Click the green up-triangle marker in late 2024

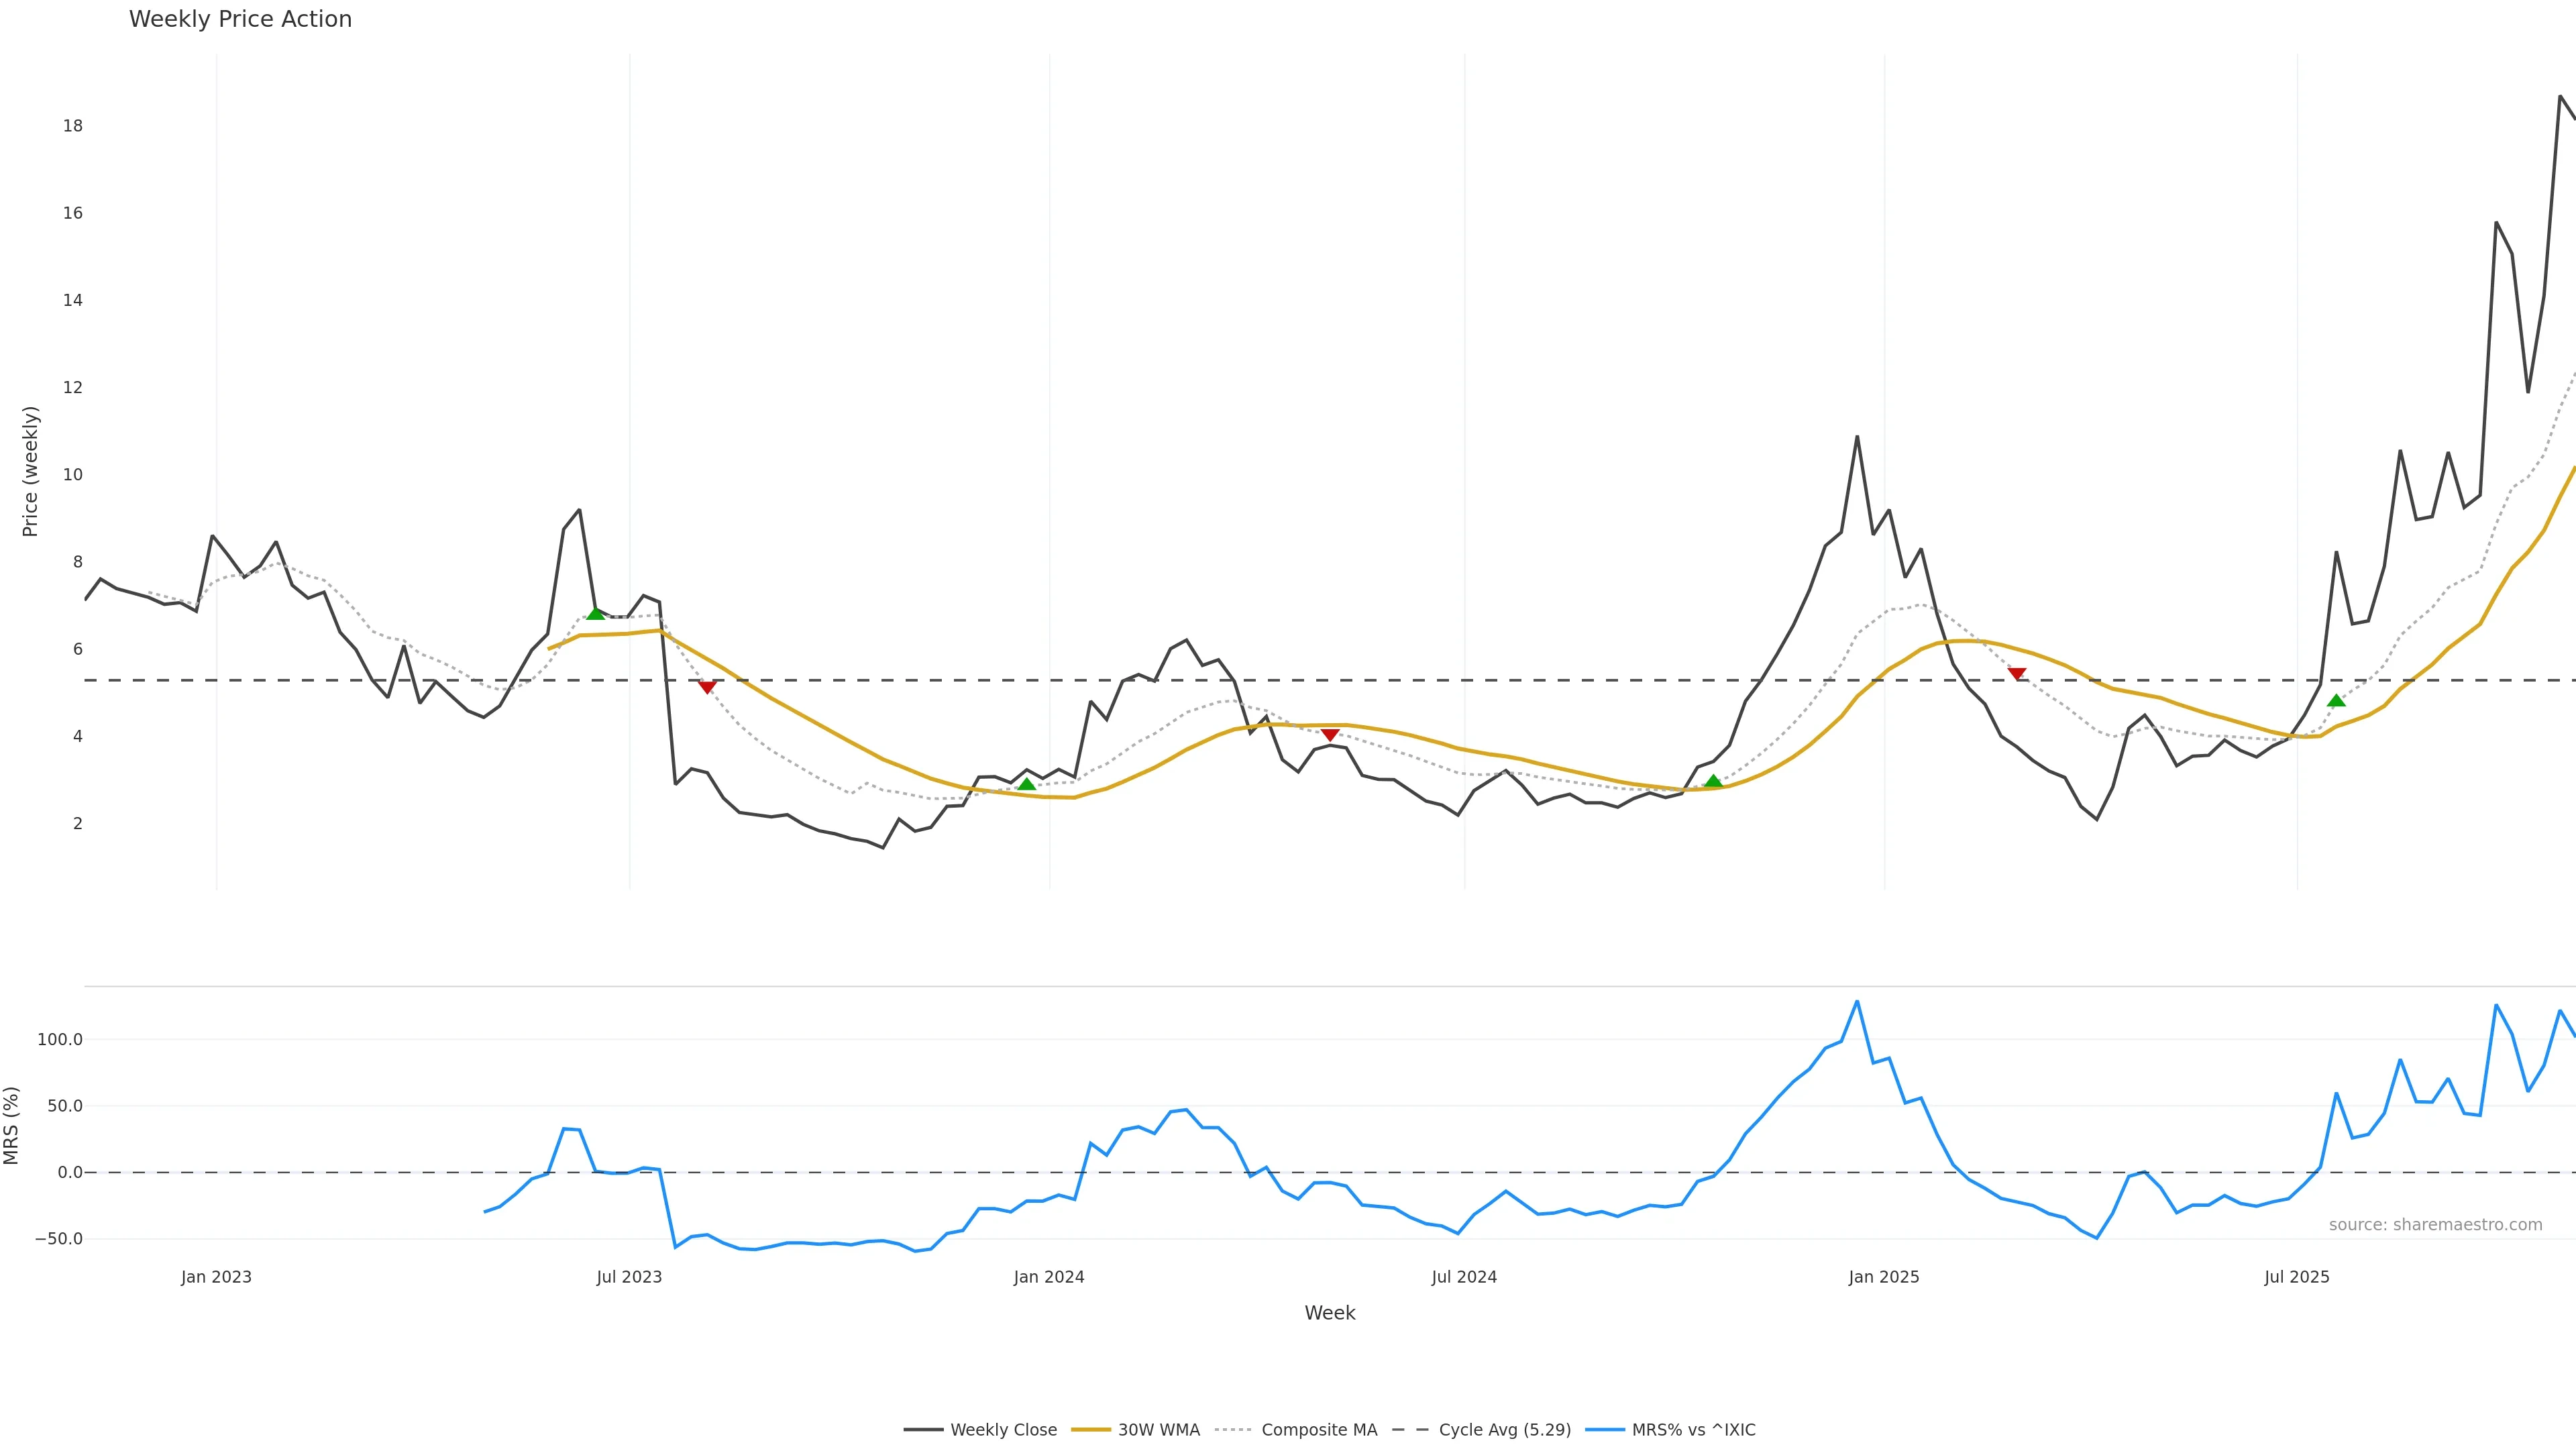click(1713, 781)
